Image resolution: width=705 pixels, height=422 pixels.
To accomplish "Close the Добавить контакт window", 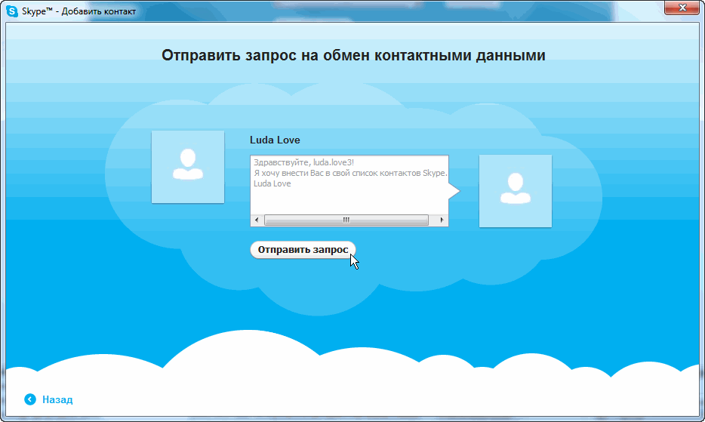I will pyautogui.click(x=682, y=8).
